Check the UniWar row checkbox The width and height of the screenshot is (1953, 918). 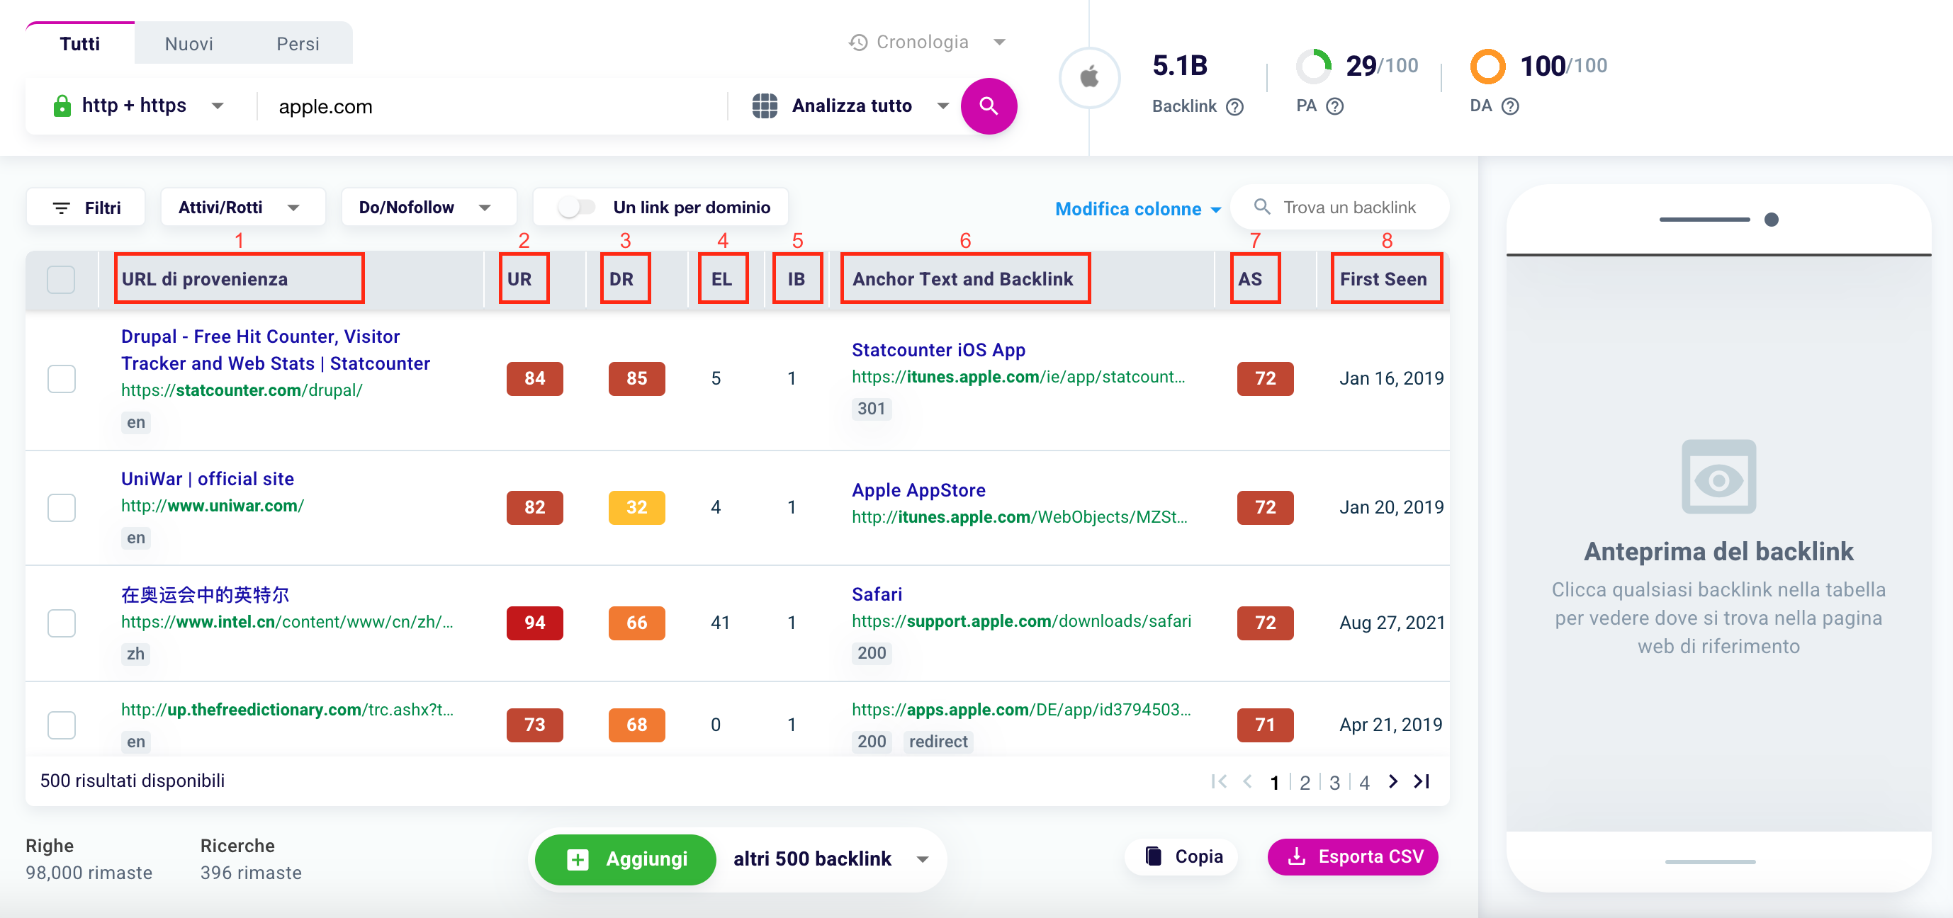point(62,508)
